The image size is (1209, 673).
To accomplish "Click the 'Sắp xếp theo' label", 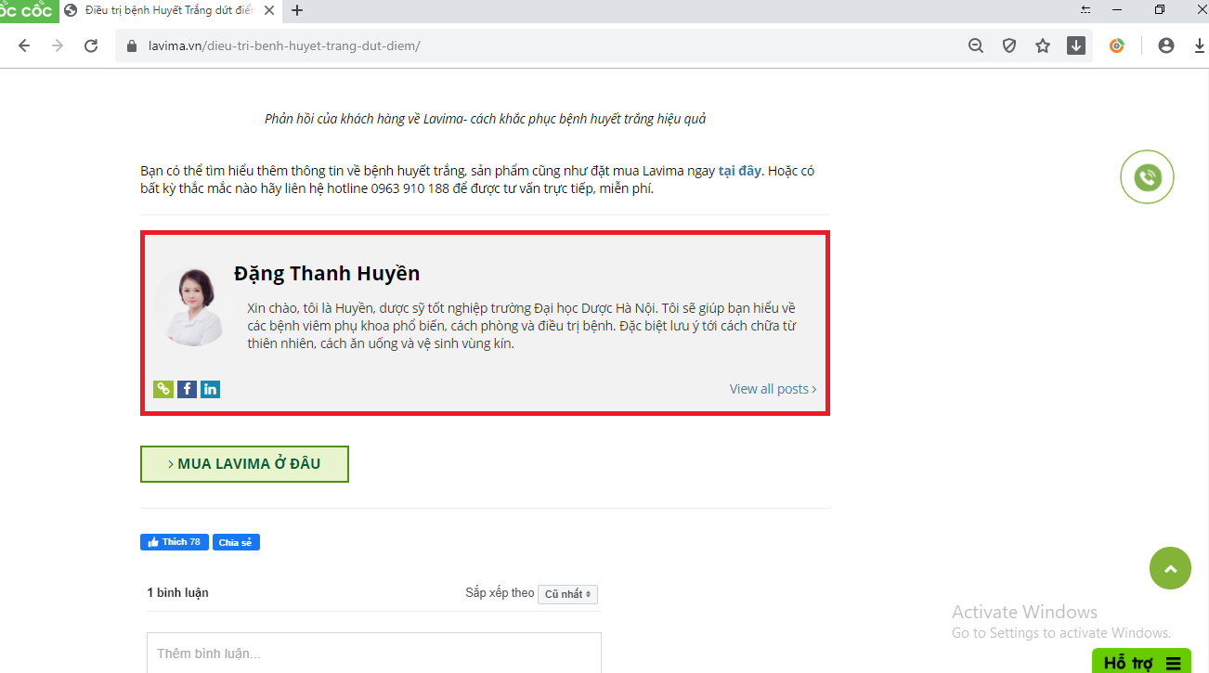I will point(500,592).
